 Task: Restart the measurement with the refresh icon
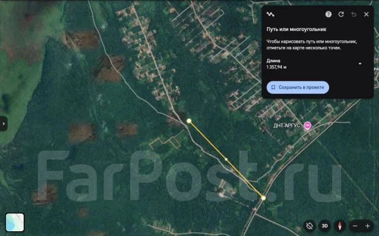click(x=341, y=14)
